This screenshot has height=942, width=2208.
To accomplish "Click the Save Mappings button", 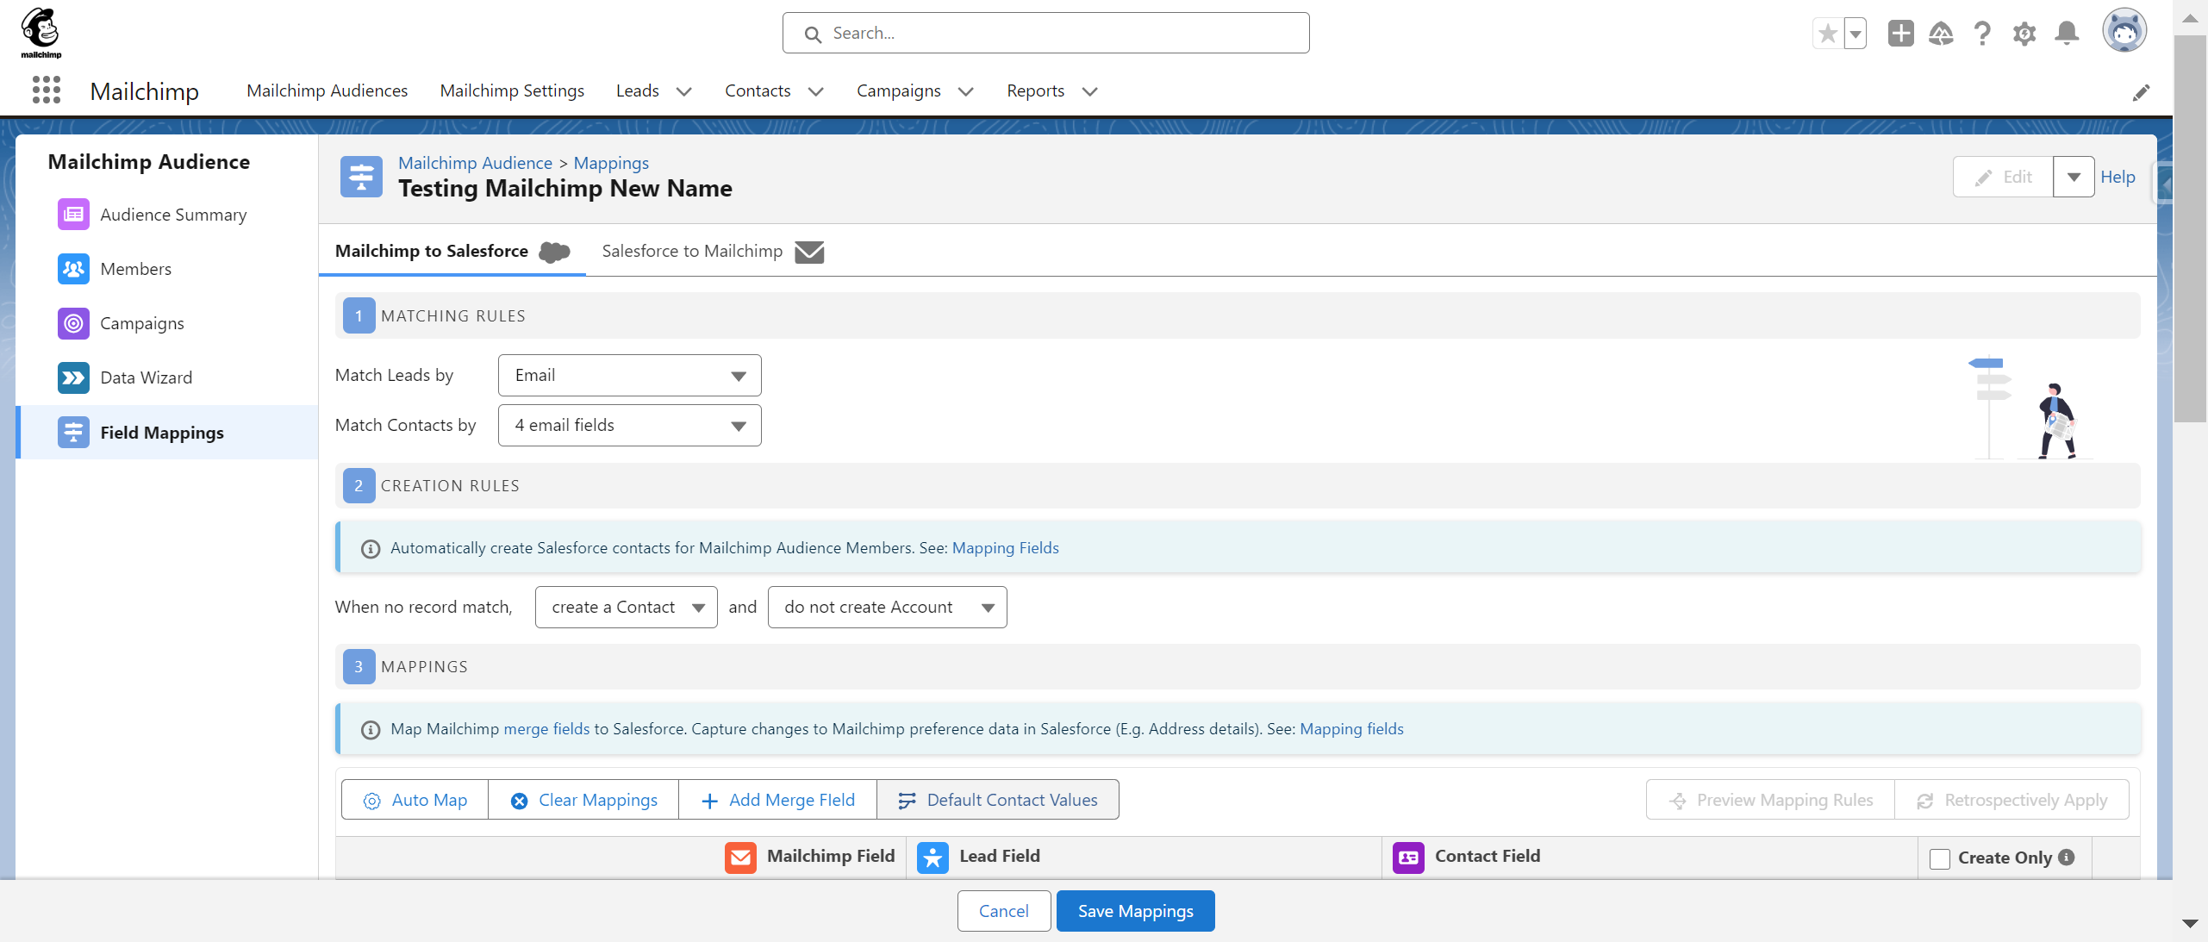I will coord(1137,911).
